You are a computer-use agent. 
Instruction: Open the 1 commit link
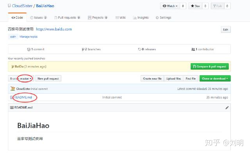point(36,49)
